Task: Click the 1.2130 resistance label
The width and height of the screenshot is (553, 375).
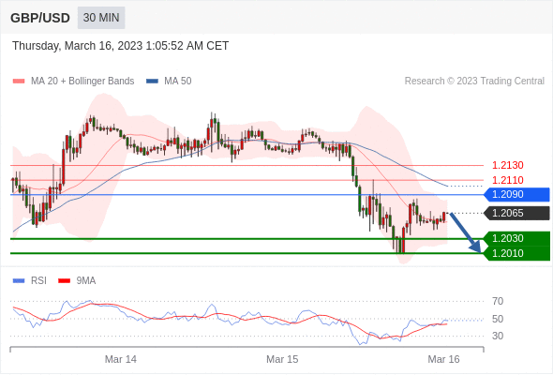Action: (507, 165)
